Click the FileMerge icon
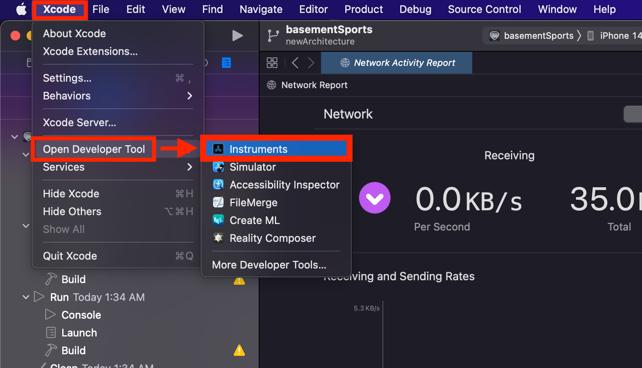The width and height of the screenshot is (642, 368). tap(218, 202)
